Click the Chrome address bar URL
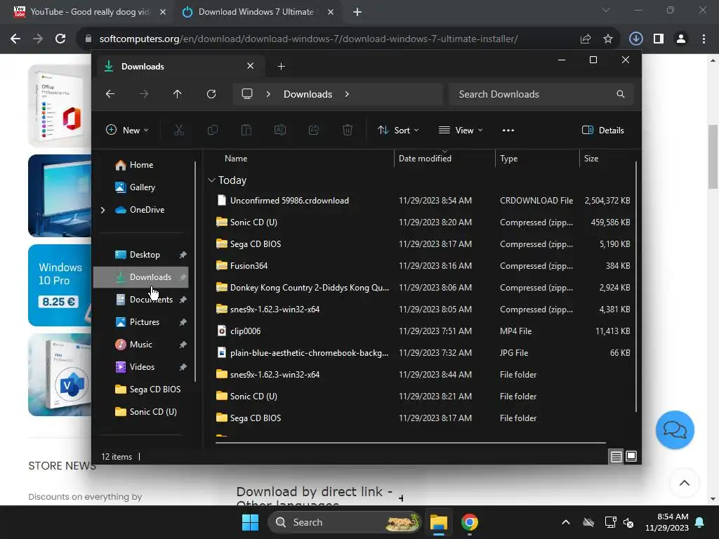The height and width of the screenshot is (539, 719). (x=309, y=39)
